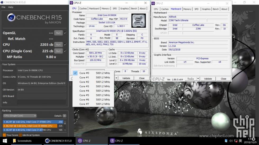The width and height of the screenshot is (259, 145).
Task: Open Bench tab in front CPU-Z
Action: [x=134, y=8]
